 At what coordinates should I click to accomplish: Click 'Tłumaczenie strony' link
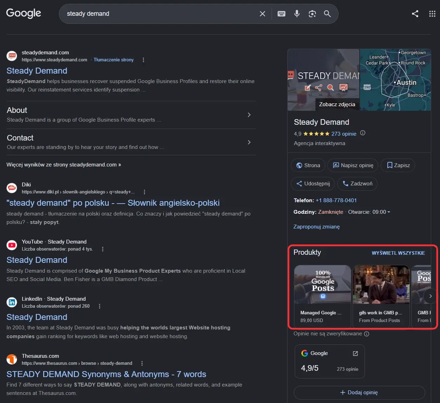click(114, 60)
